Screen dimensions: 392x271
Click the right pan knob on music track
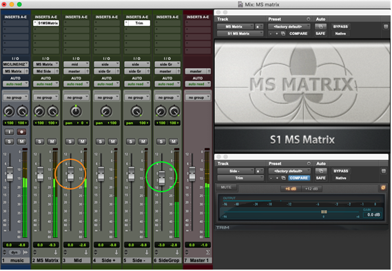(23, 111)
